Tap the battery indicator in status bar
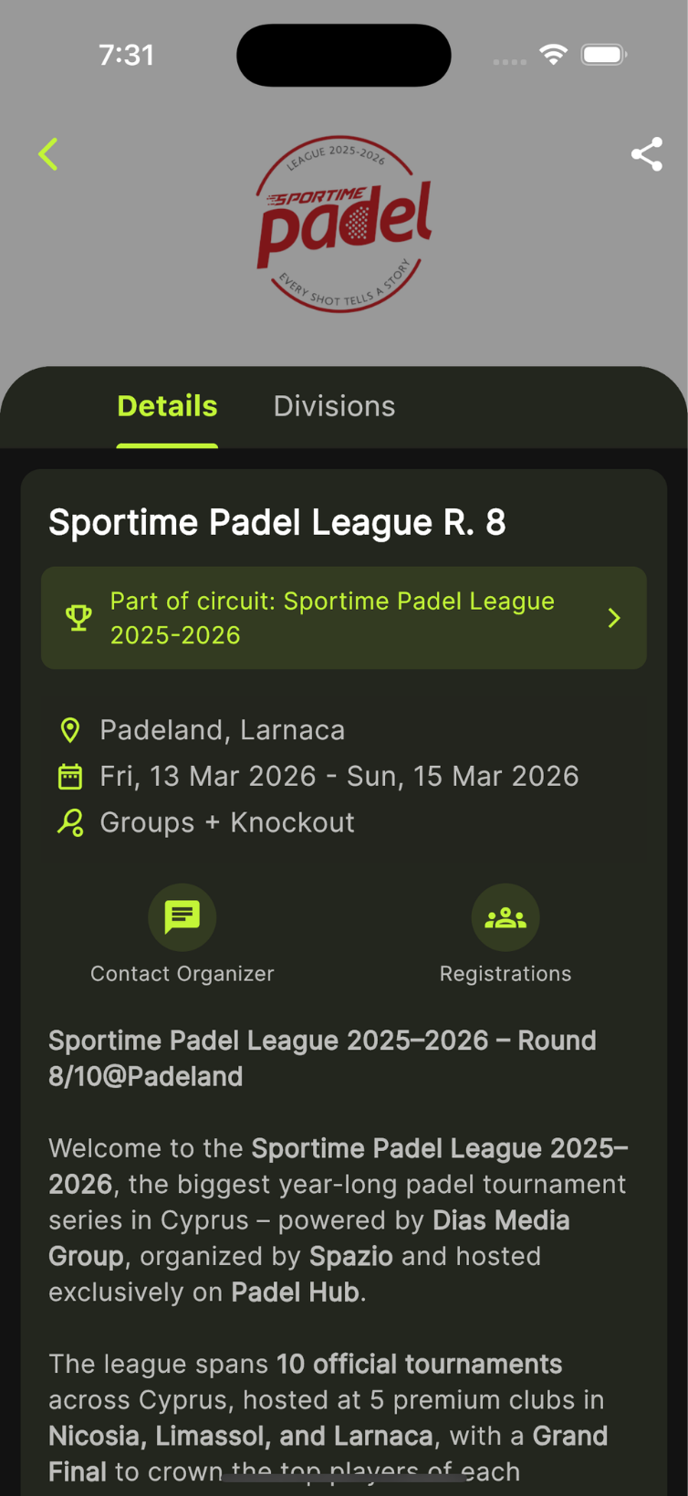This screenshot has width=688, height=1496. tap(603, 55)
